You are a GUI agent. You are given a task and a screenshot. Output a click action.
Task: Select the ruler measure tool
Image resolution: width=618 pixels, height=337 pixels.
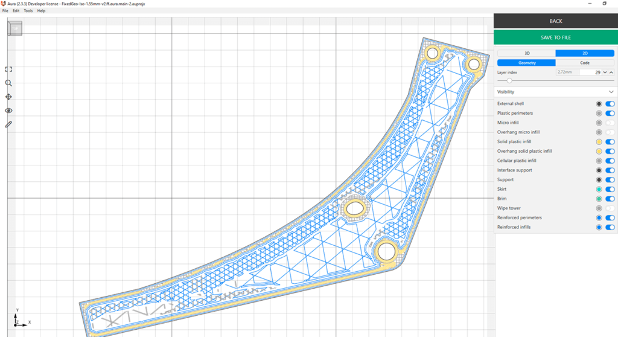click(x=8, y=124)
